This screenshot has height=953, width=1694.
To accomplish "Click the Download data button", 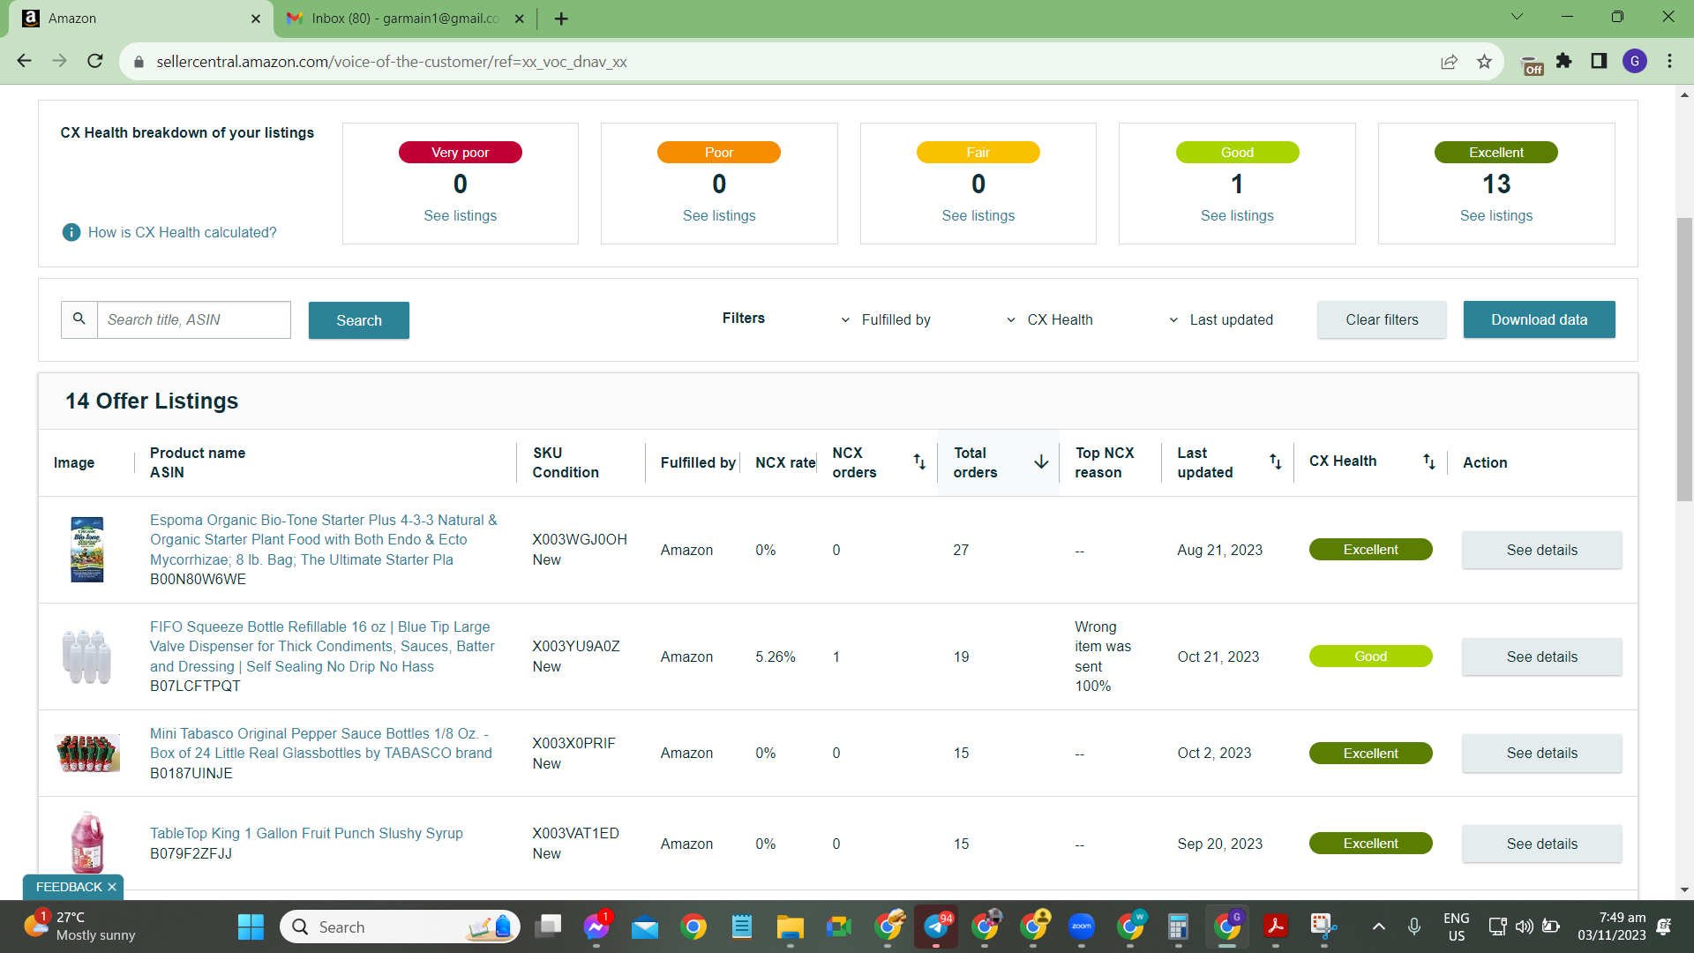I will click(x=1540, y=319).
